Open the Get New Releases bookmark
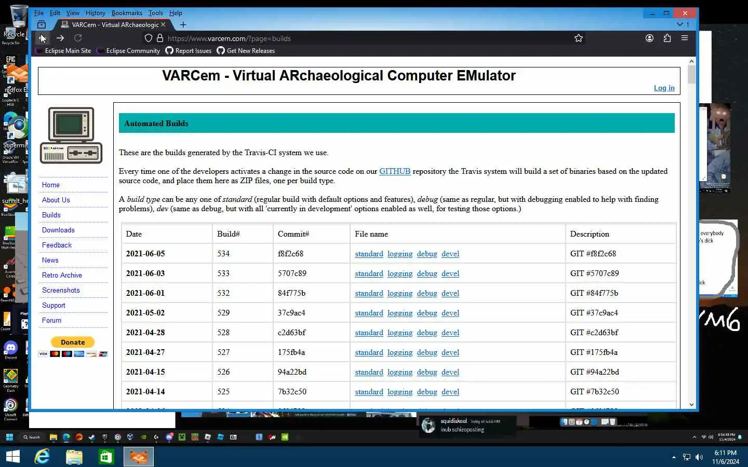This screenshot has height=467, width=748. 246,51
